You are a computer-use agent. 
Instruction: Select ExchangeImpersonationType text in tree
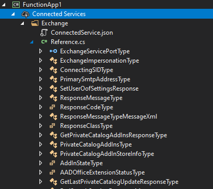click(x=100, y=61)
